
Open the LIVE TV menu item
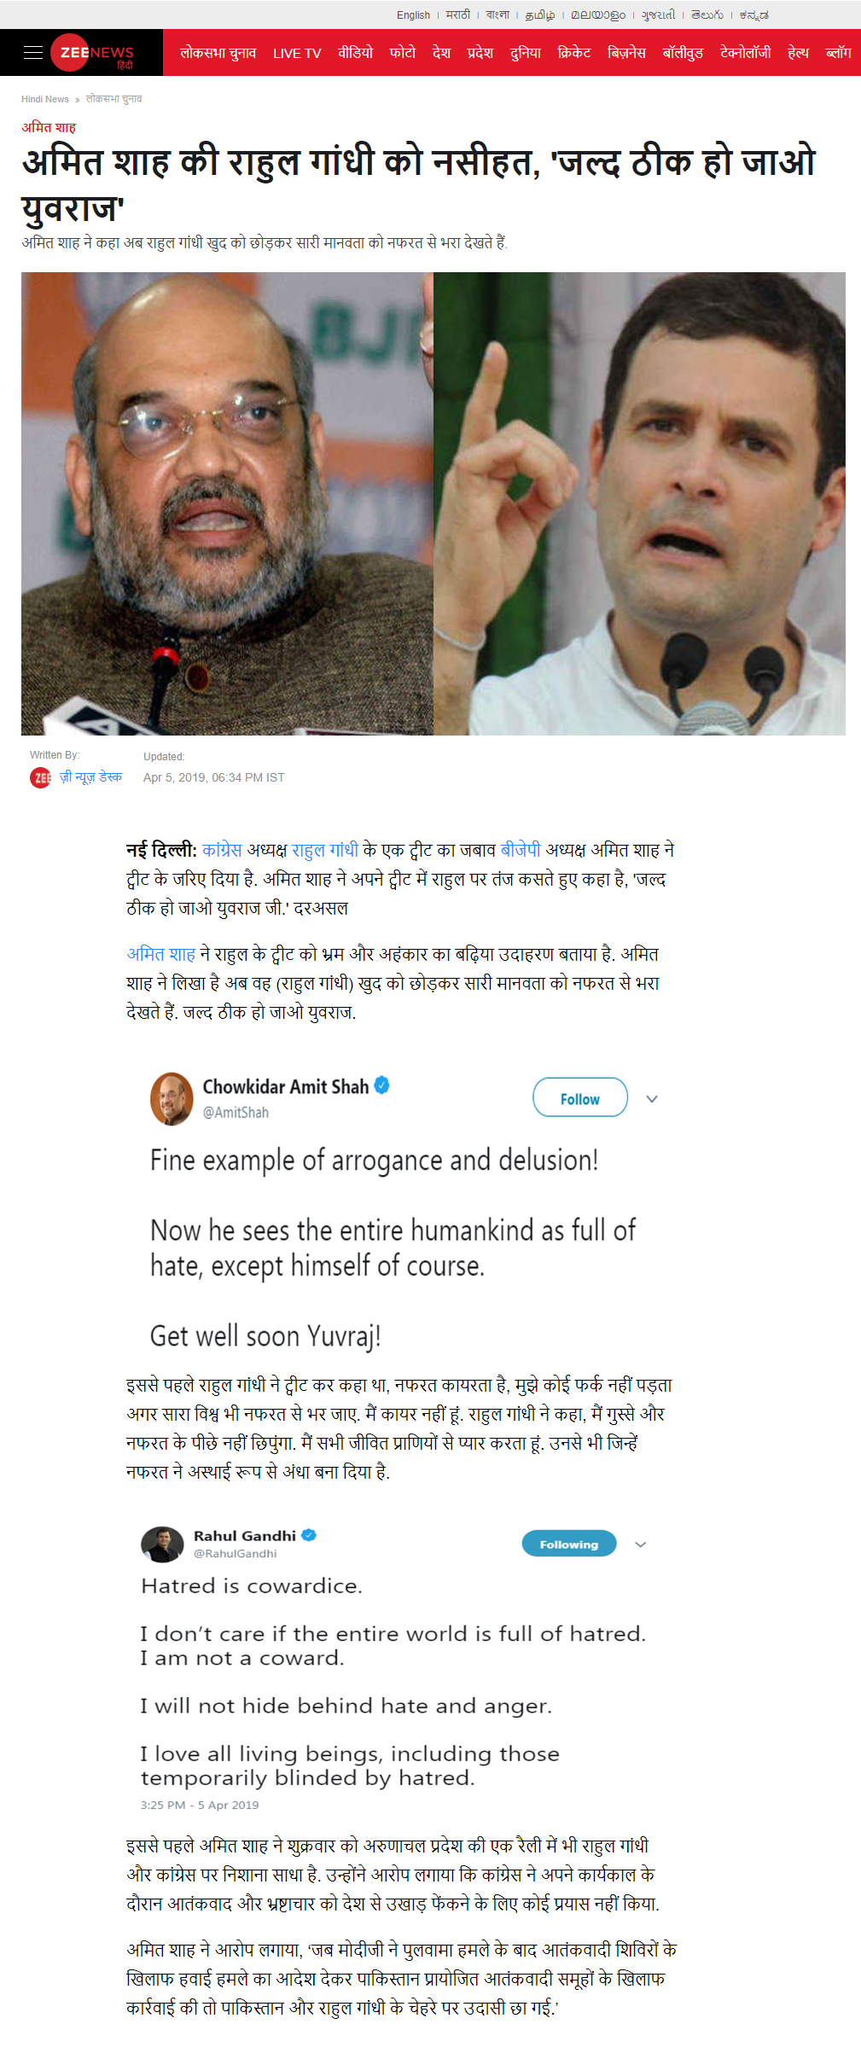pyautogui.click(x=297, y=53)
